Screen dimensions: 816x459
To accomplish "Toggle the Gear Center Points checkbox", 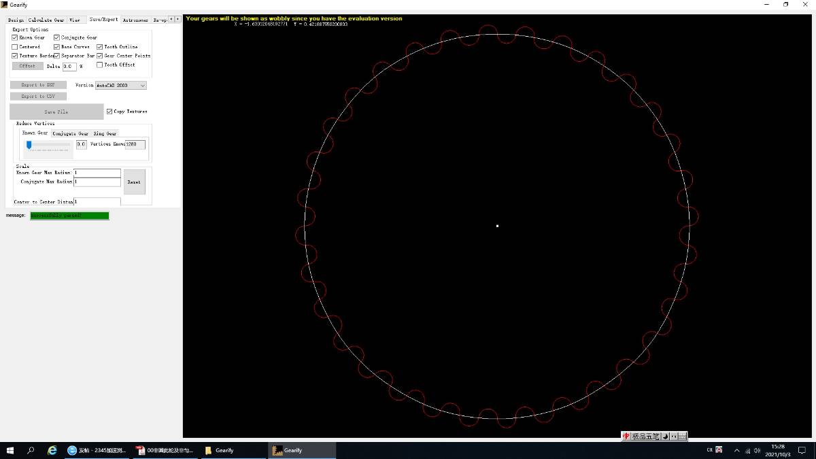I will [99, 56].
